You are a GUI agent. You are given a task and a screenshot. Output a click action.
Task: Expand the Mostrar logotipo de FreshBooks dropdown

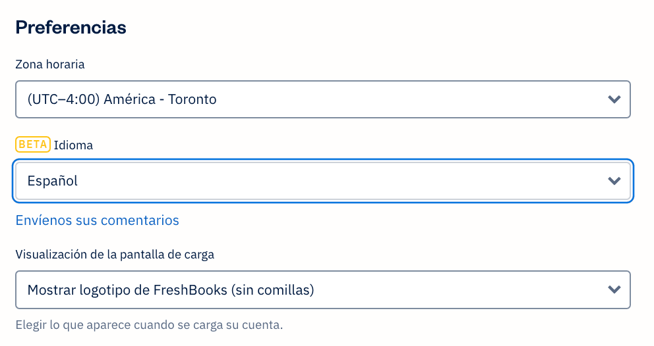pos(323,289)
